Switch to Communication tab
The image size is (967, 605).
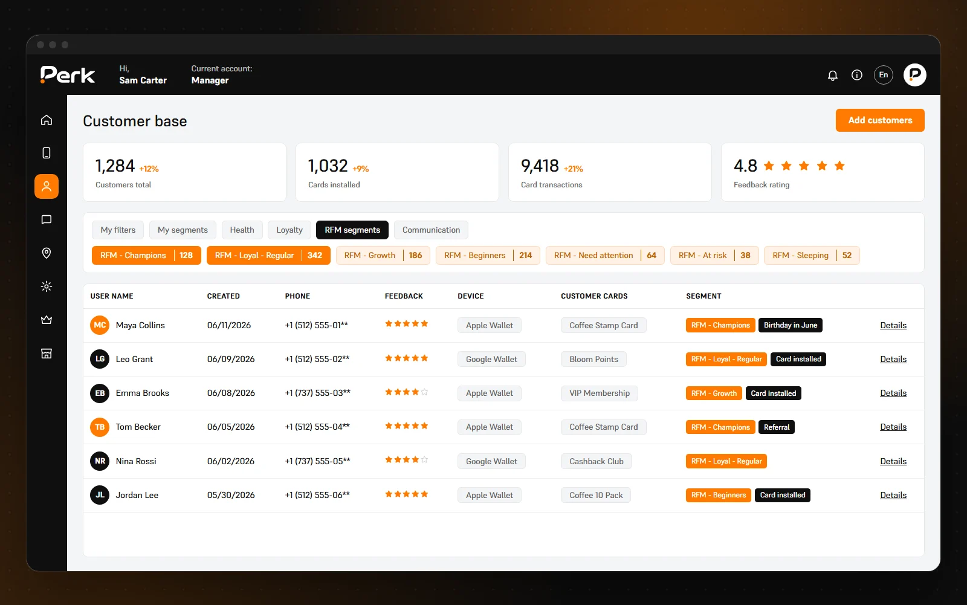(431, 230)
